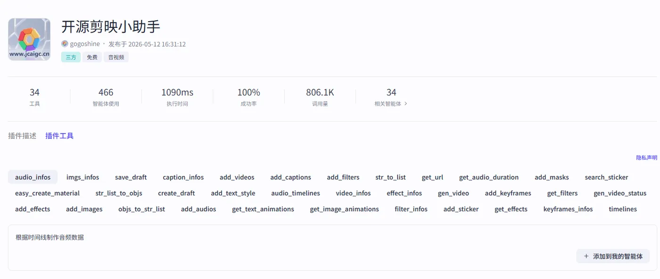Select the caption_infos tool tab

(183, 177)
